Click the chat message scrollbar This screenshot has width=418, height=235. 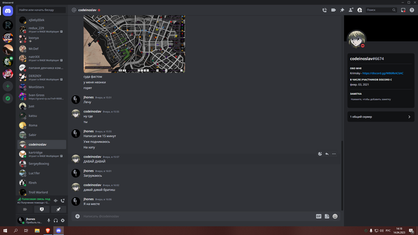pos(342,176)
